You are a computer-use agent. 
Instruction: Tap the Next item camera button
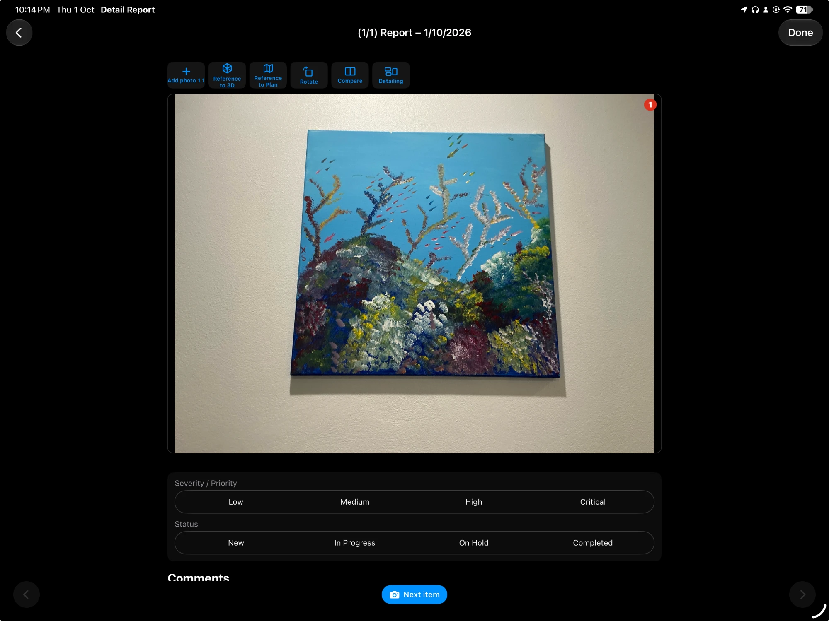[x=414, y=595]
